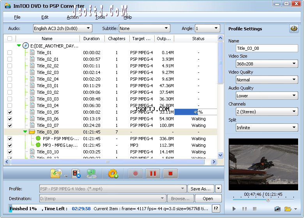The width and height of the screenshot is (304, 218).
Task: Check the Title_02_03 checkbox
Action: pyautogui.click(x=10, y=72)
